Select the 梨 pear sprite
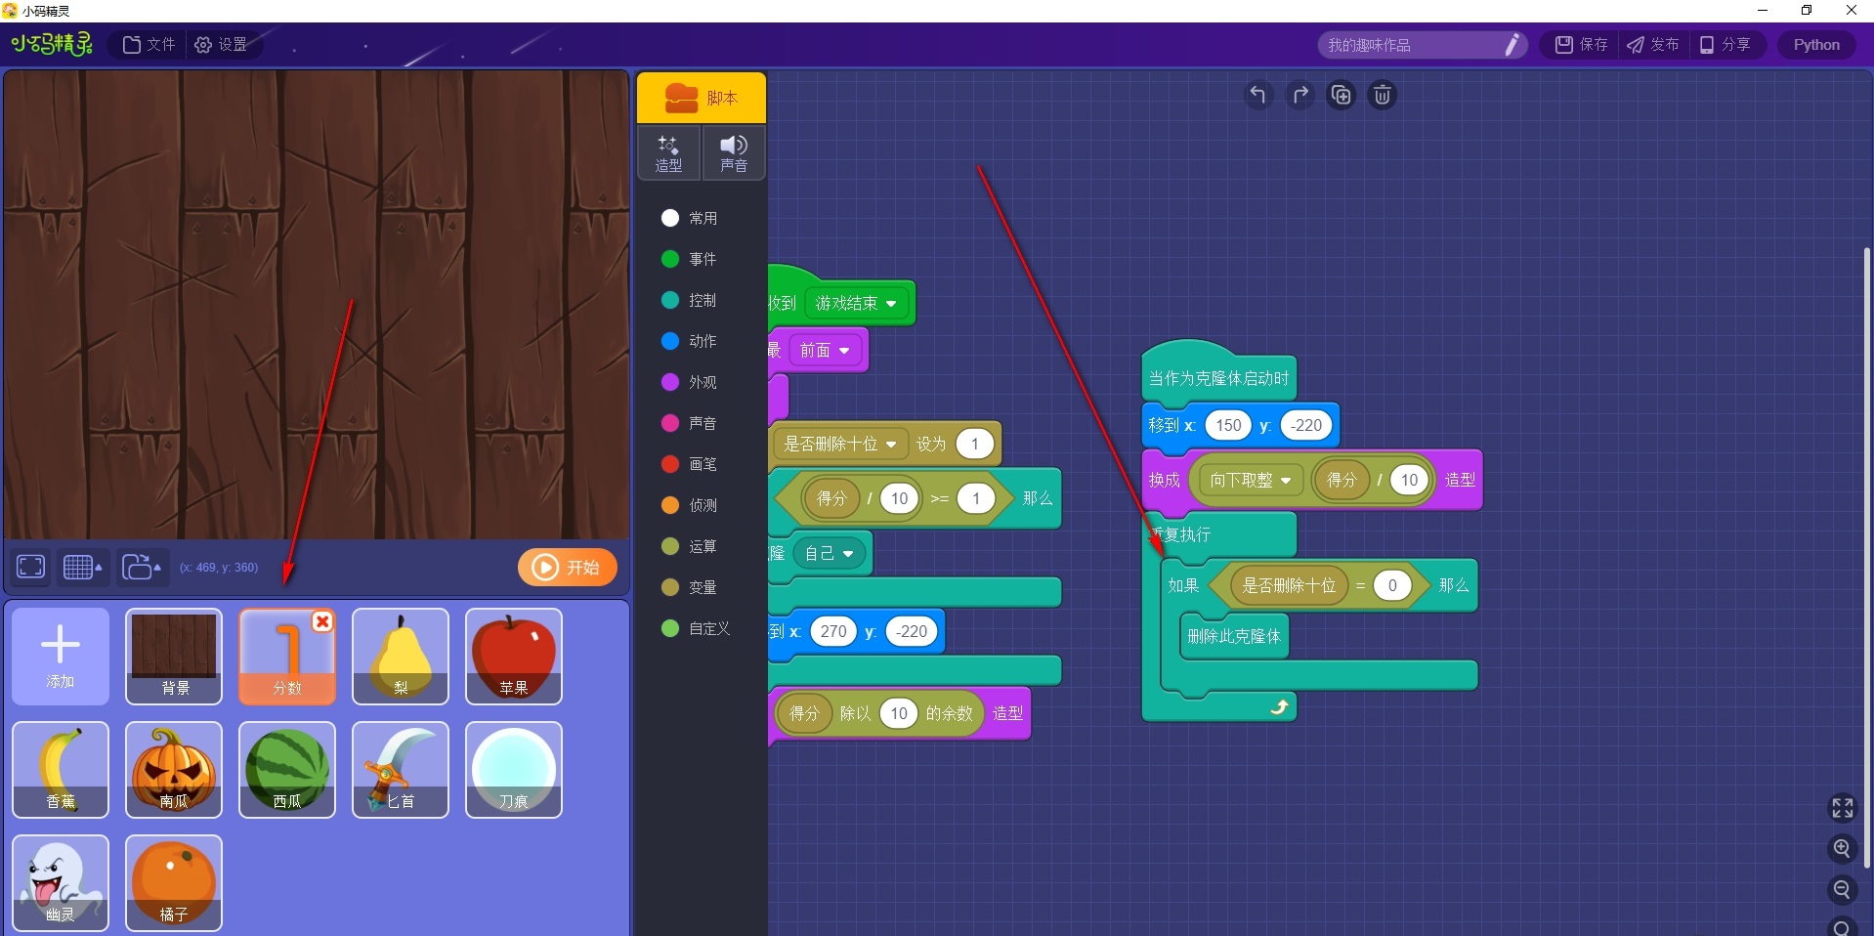Screen dimensions: 1874x936 pos(401,657)
